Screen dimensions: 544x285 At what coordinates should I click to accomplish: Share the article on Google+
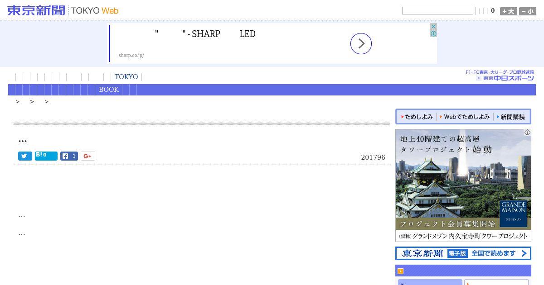pos(88,156)
